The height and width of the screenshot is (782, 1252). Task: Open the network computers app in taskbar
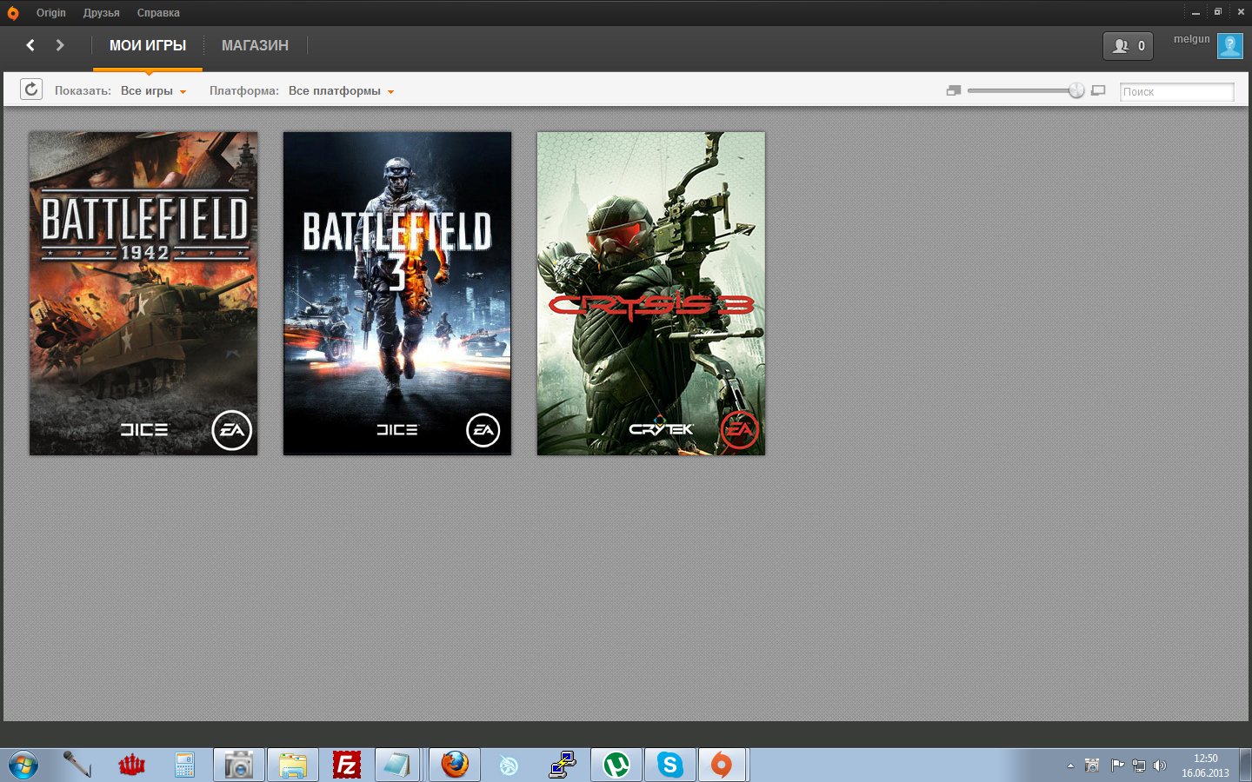coord(563,765)
